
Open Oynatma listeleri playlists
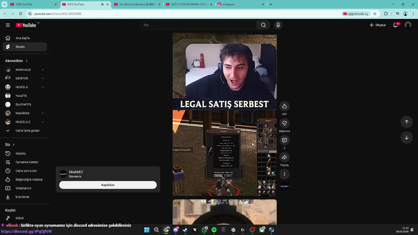coord(25,162)
